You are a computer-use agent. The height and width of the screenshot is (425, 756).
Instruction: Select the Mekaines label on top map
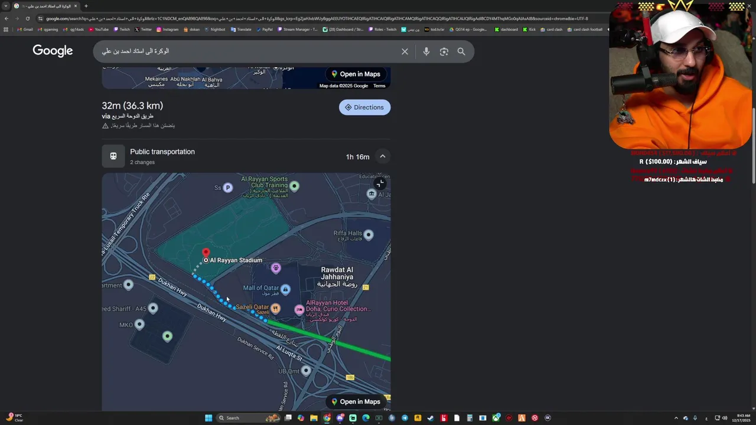tap(157, 79)
